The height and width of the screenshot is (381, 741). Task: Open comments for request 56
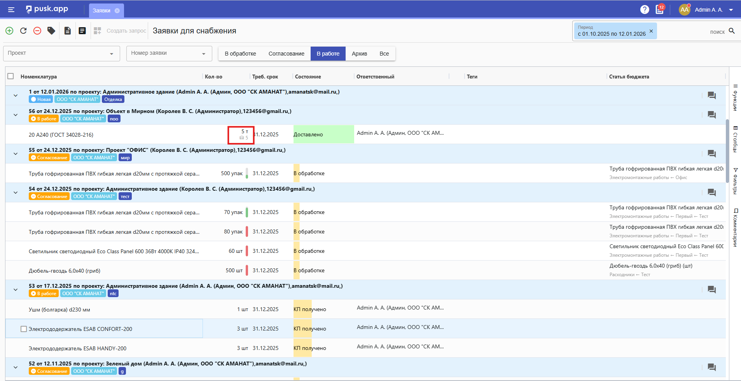(x=711, y=115)
